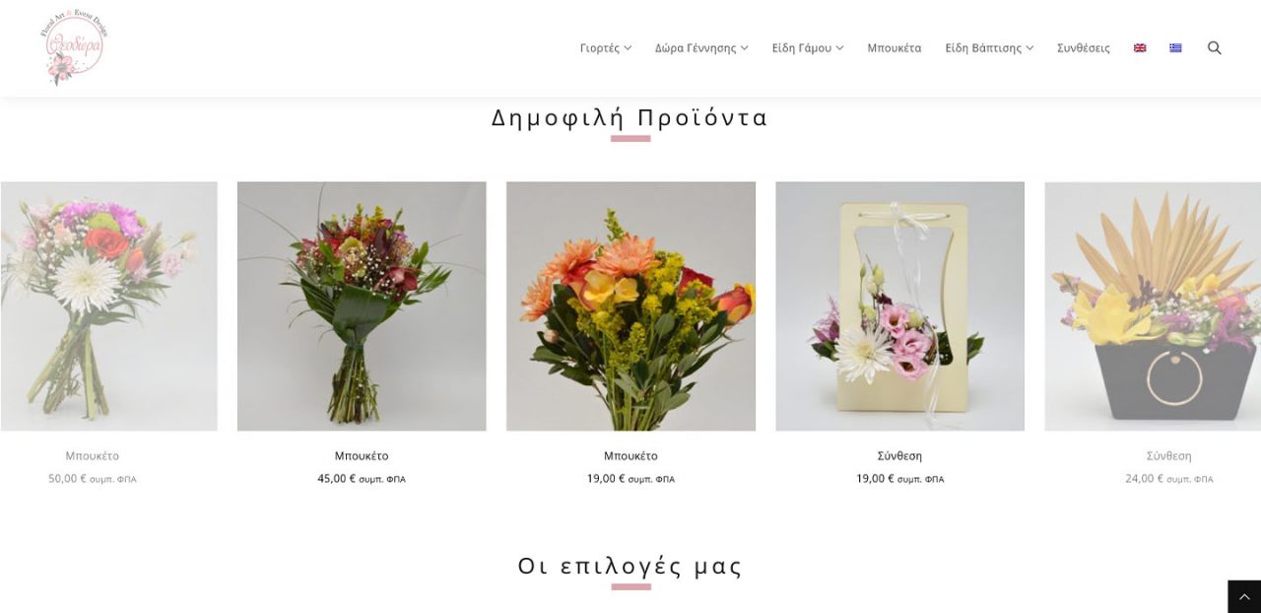Viewport: 1261px width, 613px height.
Task: Switch language via the UK flag
Action: pyautogui.click(x=1140, y=47)
